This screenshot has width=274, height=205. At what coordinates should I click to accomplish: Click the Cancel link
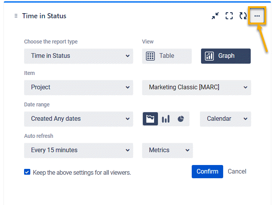click(237, 171)
